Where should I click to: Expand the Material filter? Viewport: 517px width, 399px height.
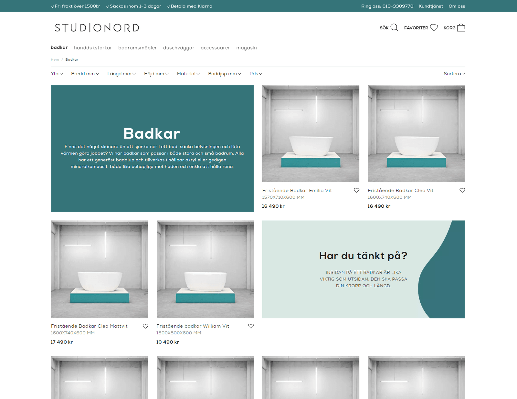click(x=188, y=74)
